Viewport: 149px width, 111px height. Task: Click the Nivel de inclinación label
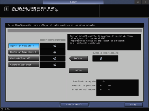point(84,90)
